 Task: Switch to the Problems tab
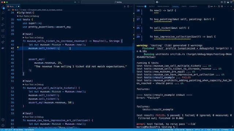[141, 7]
